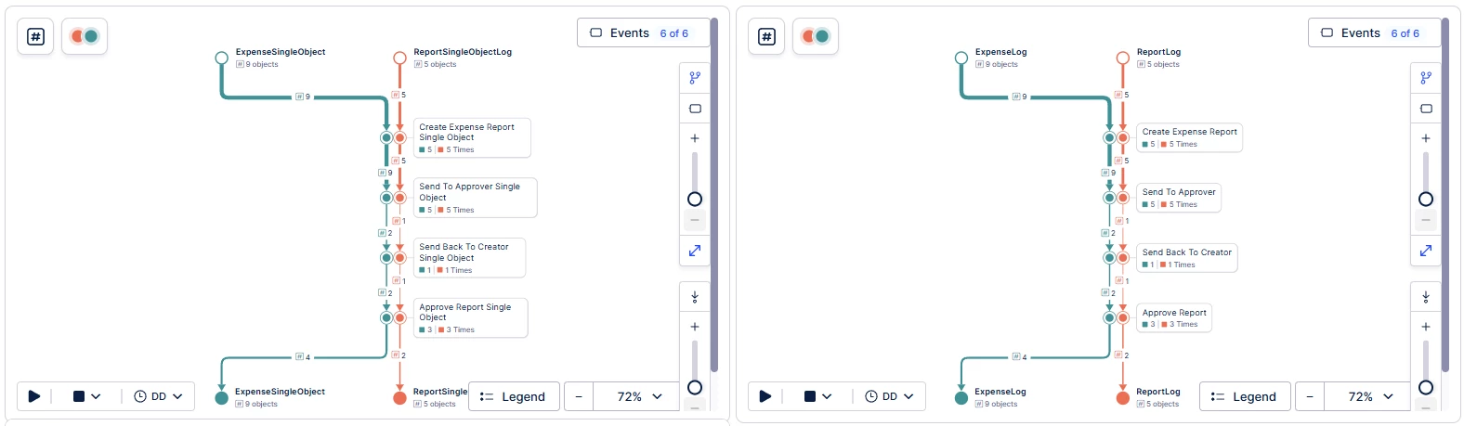The image size is (1464, 426).
Task: Expand 72% zoom dropdown in left panel
Action: click(x=640, y=396)
